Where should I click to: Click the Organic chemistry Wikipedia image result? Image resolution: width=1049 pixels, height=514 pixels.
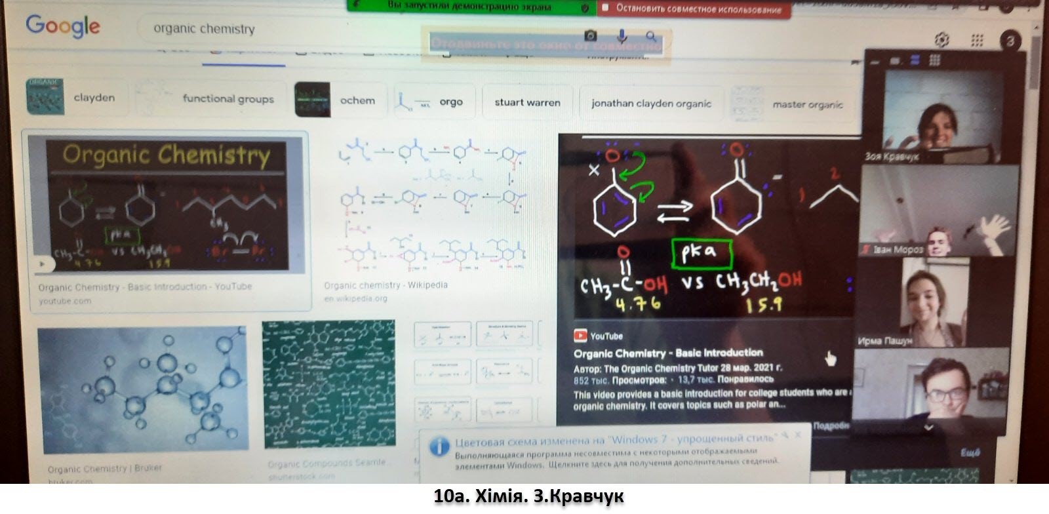pyautogui.click(x=431, y=210)
